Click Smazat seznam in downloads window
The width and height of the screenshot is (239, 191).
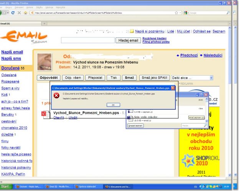pyautogui.click(x=135, y=126)
